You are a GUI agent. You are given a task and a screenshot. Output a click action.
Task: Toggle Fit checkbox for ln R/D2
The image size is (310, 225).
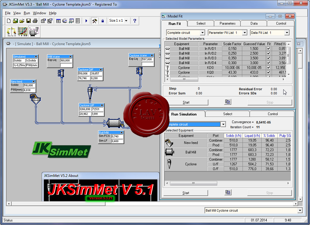pos(268,53)
